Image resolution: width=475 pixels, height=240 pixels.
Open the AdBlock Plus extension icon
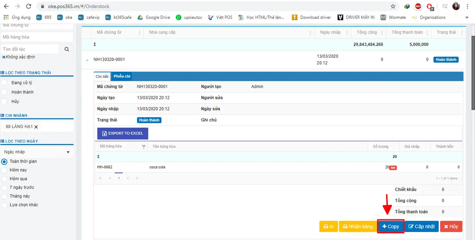418,6
